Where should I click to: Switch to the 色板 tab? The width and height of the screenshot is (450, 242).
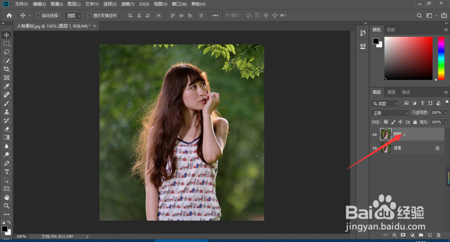[391, 30]
